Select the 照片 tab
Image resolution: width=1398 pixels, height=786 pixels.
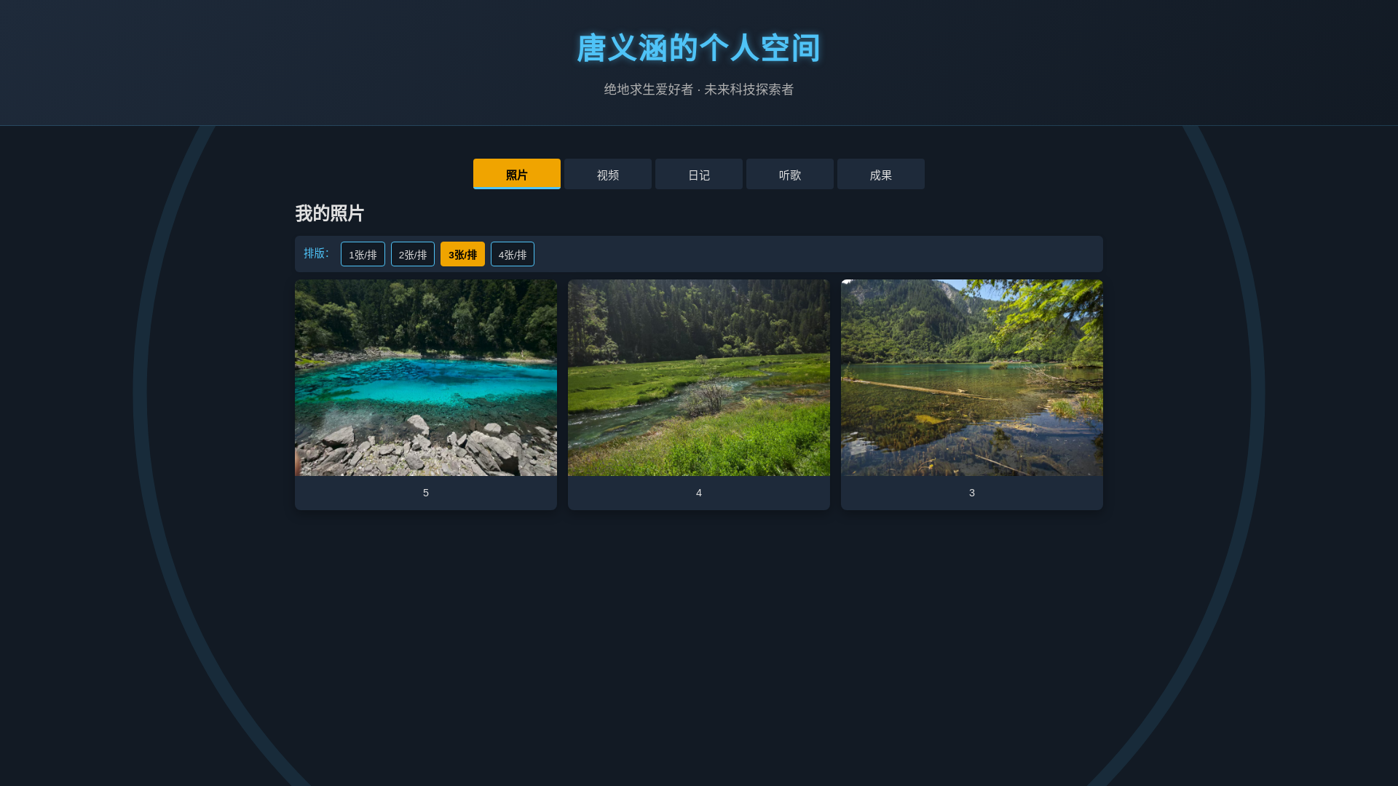coord(517,174)
